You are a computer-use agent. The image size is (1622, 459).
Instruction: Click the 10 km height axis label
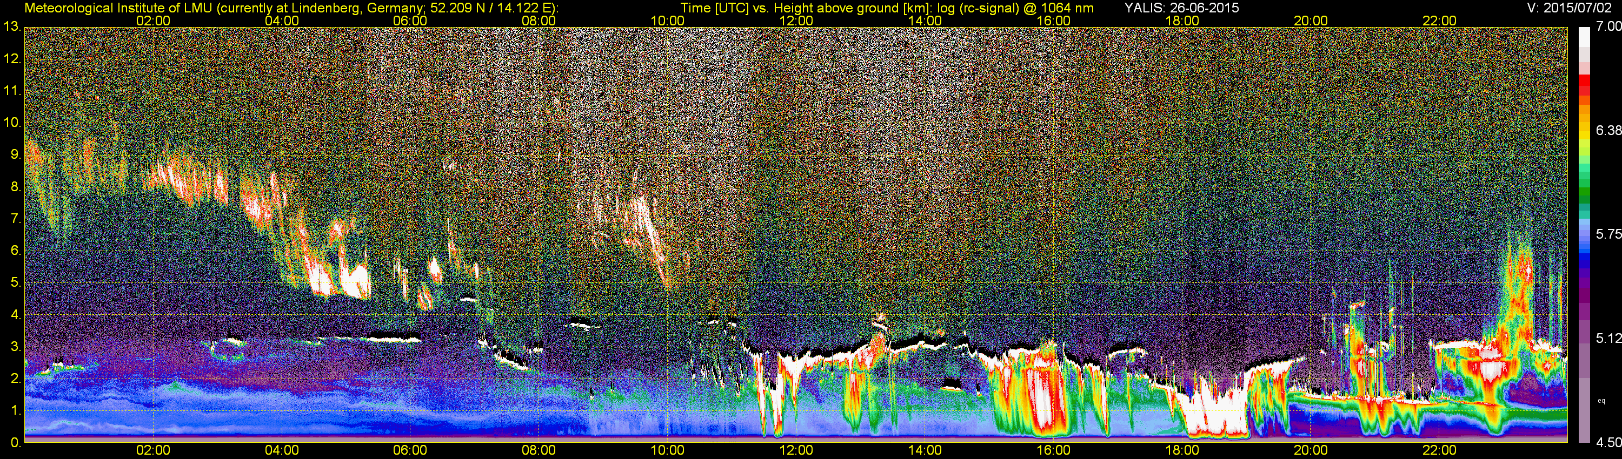coord(12,123)
